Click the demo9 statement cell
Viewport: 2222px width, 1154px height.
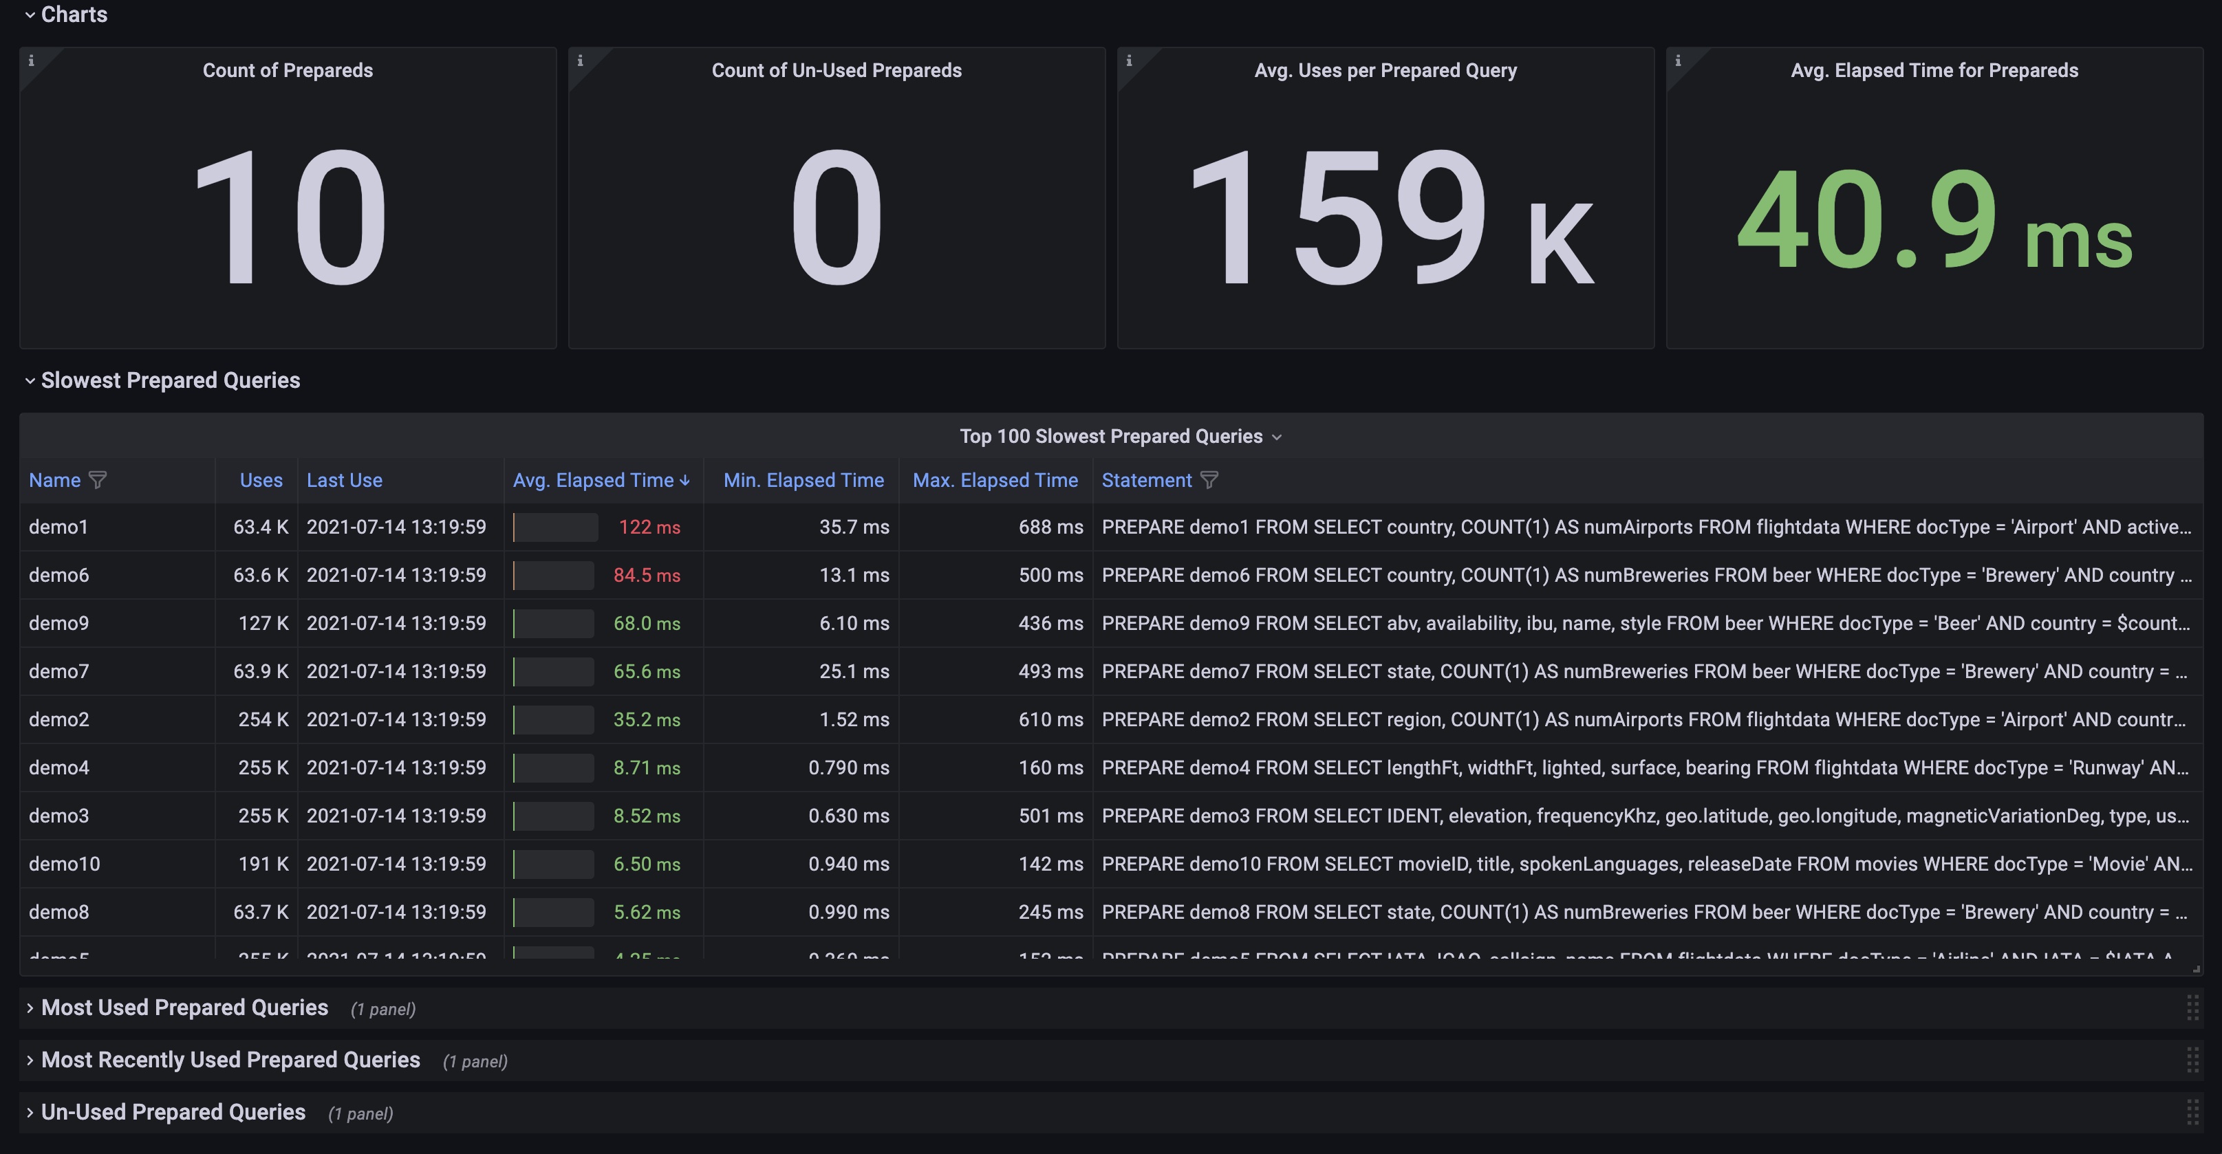(1644, 624)
